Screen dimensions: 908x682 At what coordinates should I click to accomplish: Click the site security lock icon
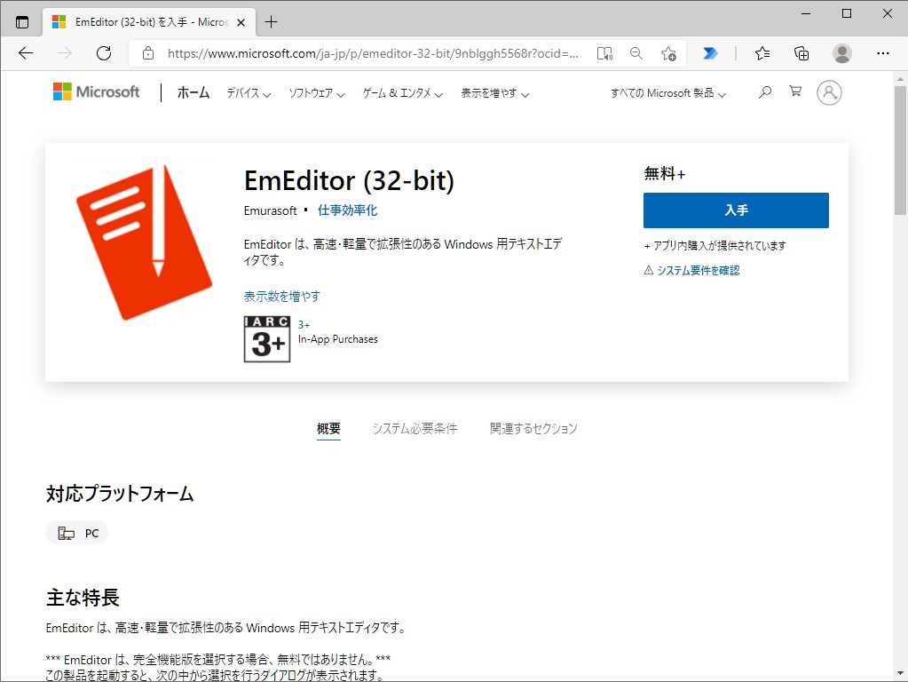point(147,53)
